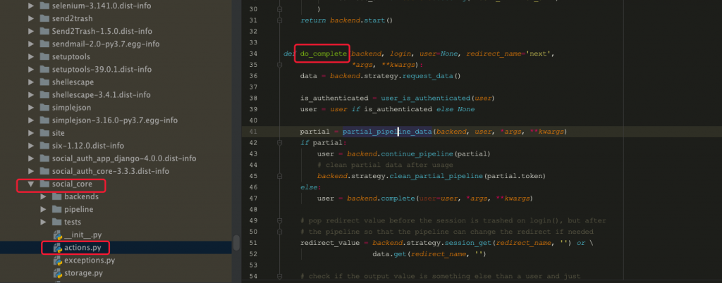The width and height of the screenshot is (722, 283).
Task: Expand the social_auth_core-3.3.3.dist-info folder
Action: pos(30,171)
